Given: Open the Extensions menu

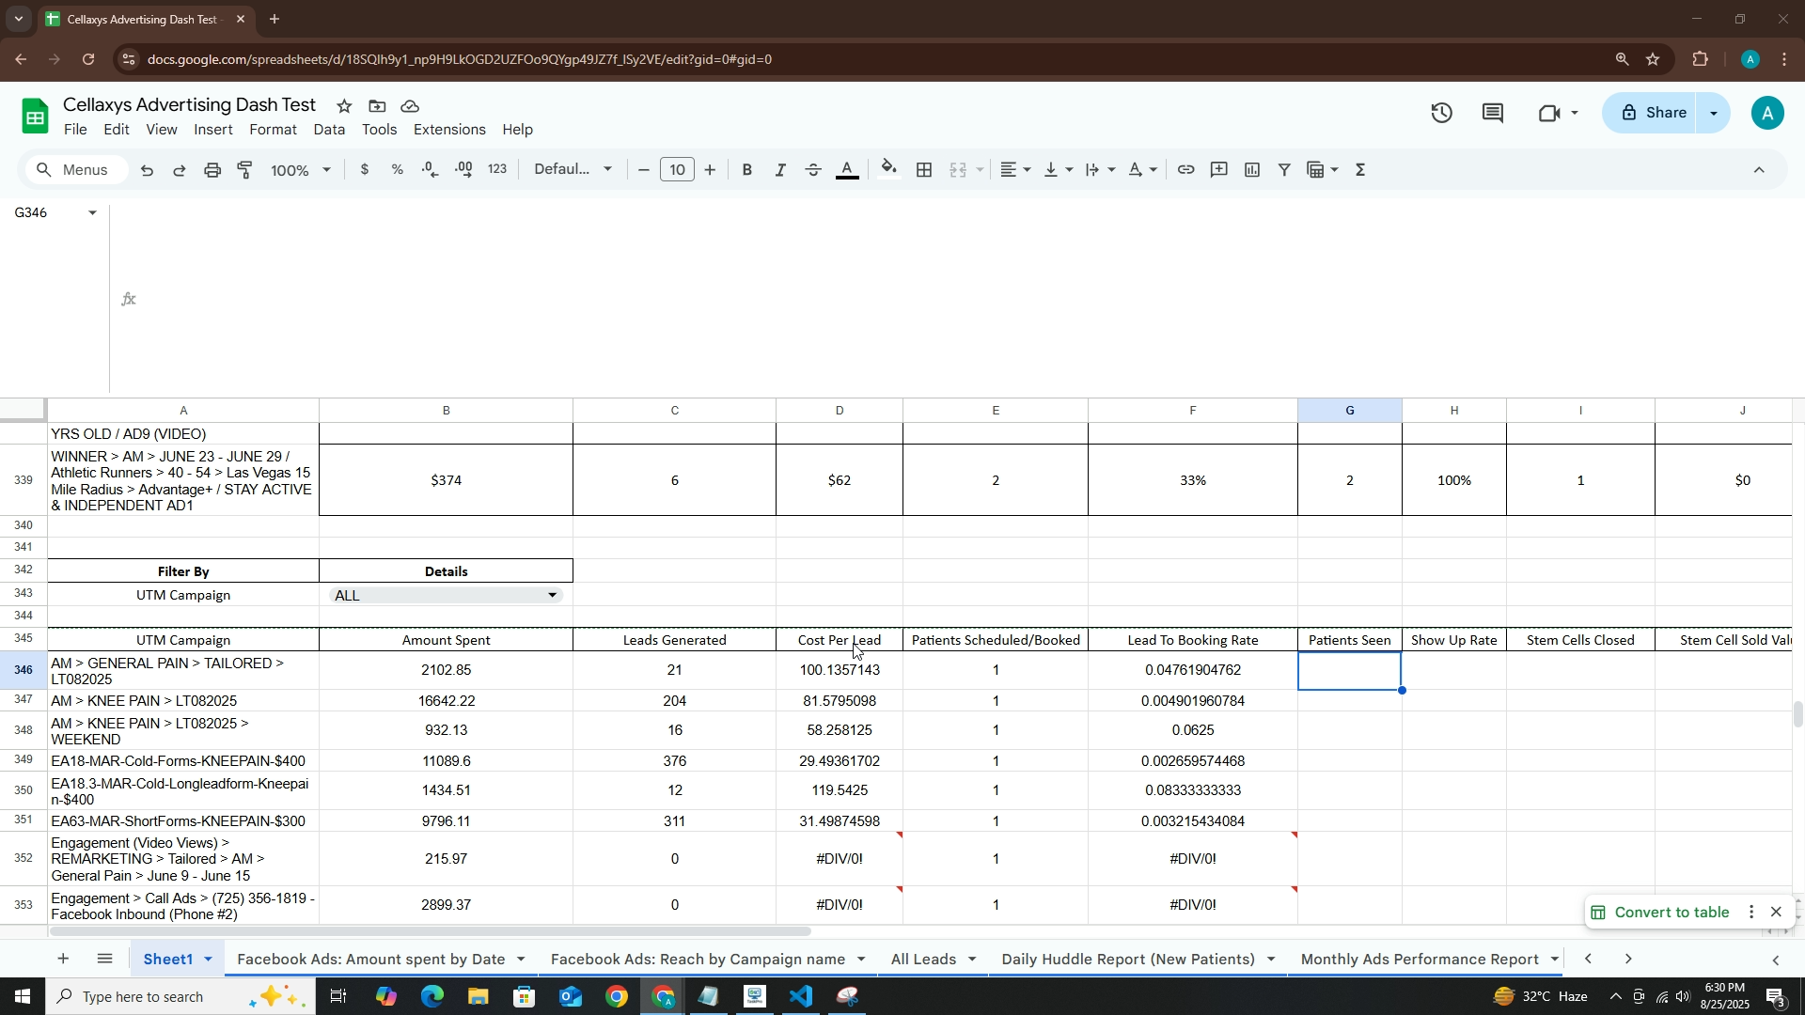Looking at the screenshot, I should pos(449,130).
